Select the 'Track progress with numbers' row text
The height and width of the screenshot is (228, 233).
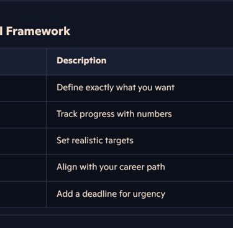(114, 114)
